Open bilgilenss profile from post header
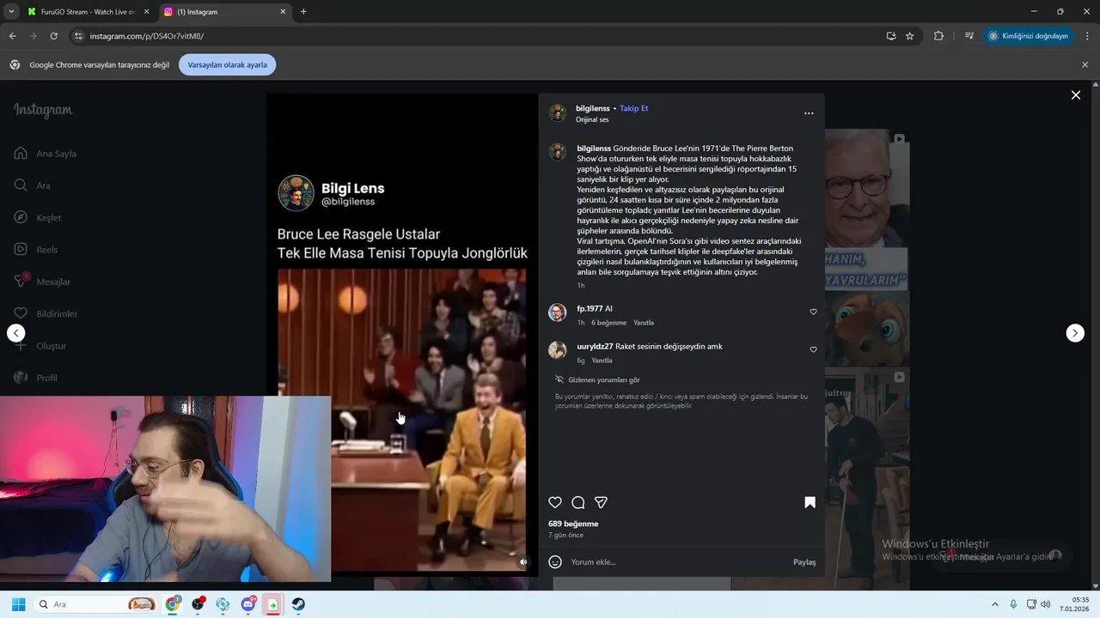The height and width of the screenshot is (618, 1100). 593,108
